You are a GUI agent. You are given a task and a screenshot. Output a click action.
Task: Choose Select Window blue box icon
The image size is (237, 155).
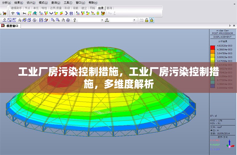point(9,20)
